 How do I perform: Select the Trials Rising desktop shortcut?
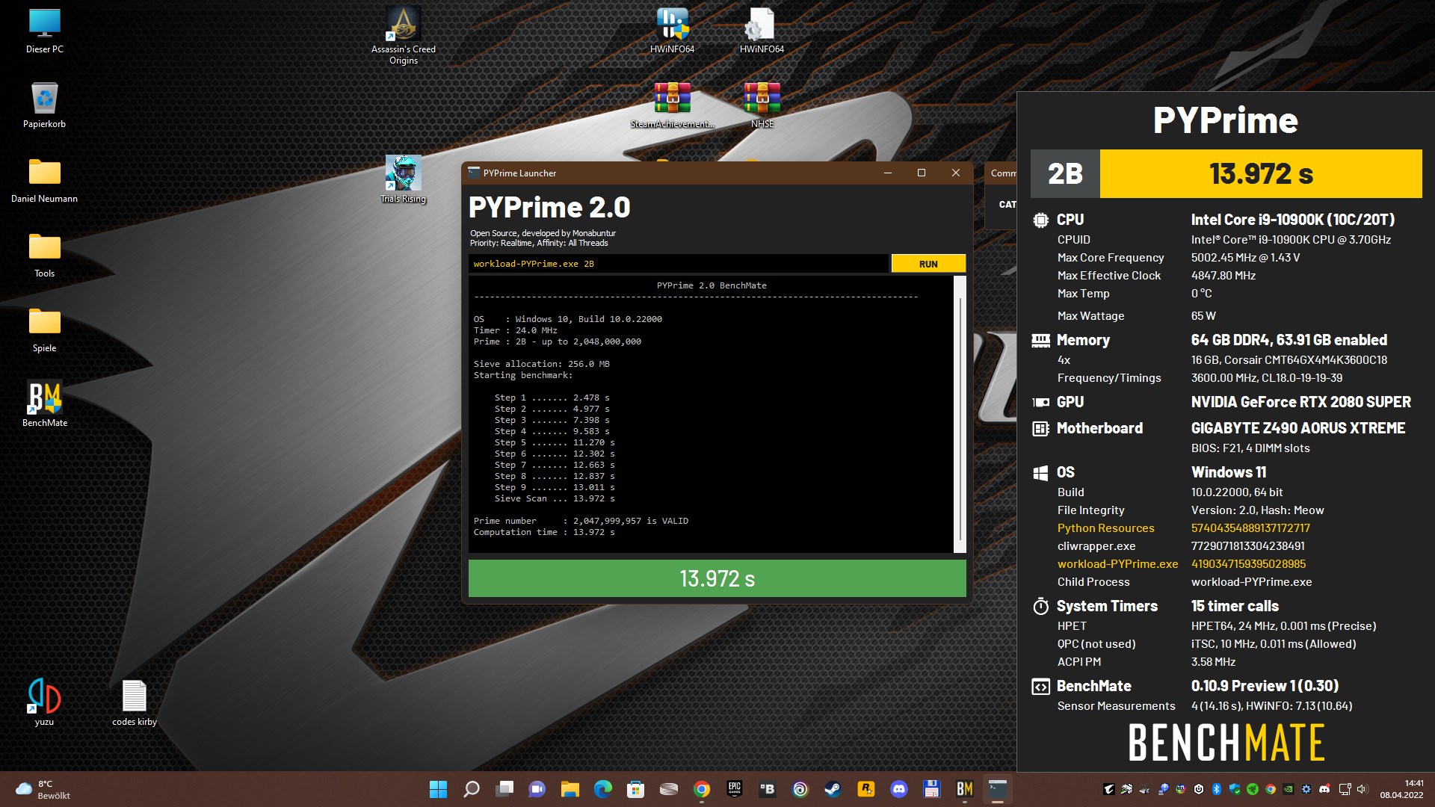pos(404,179)
